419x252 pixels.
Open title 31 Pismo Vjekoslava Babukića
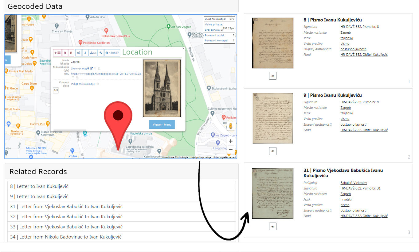pyautogui.click(x=343, y=173)
